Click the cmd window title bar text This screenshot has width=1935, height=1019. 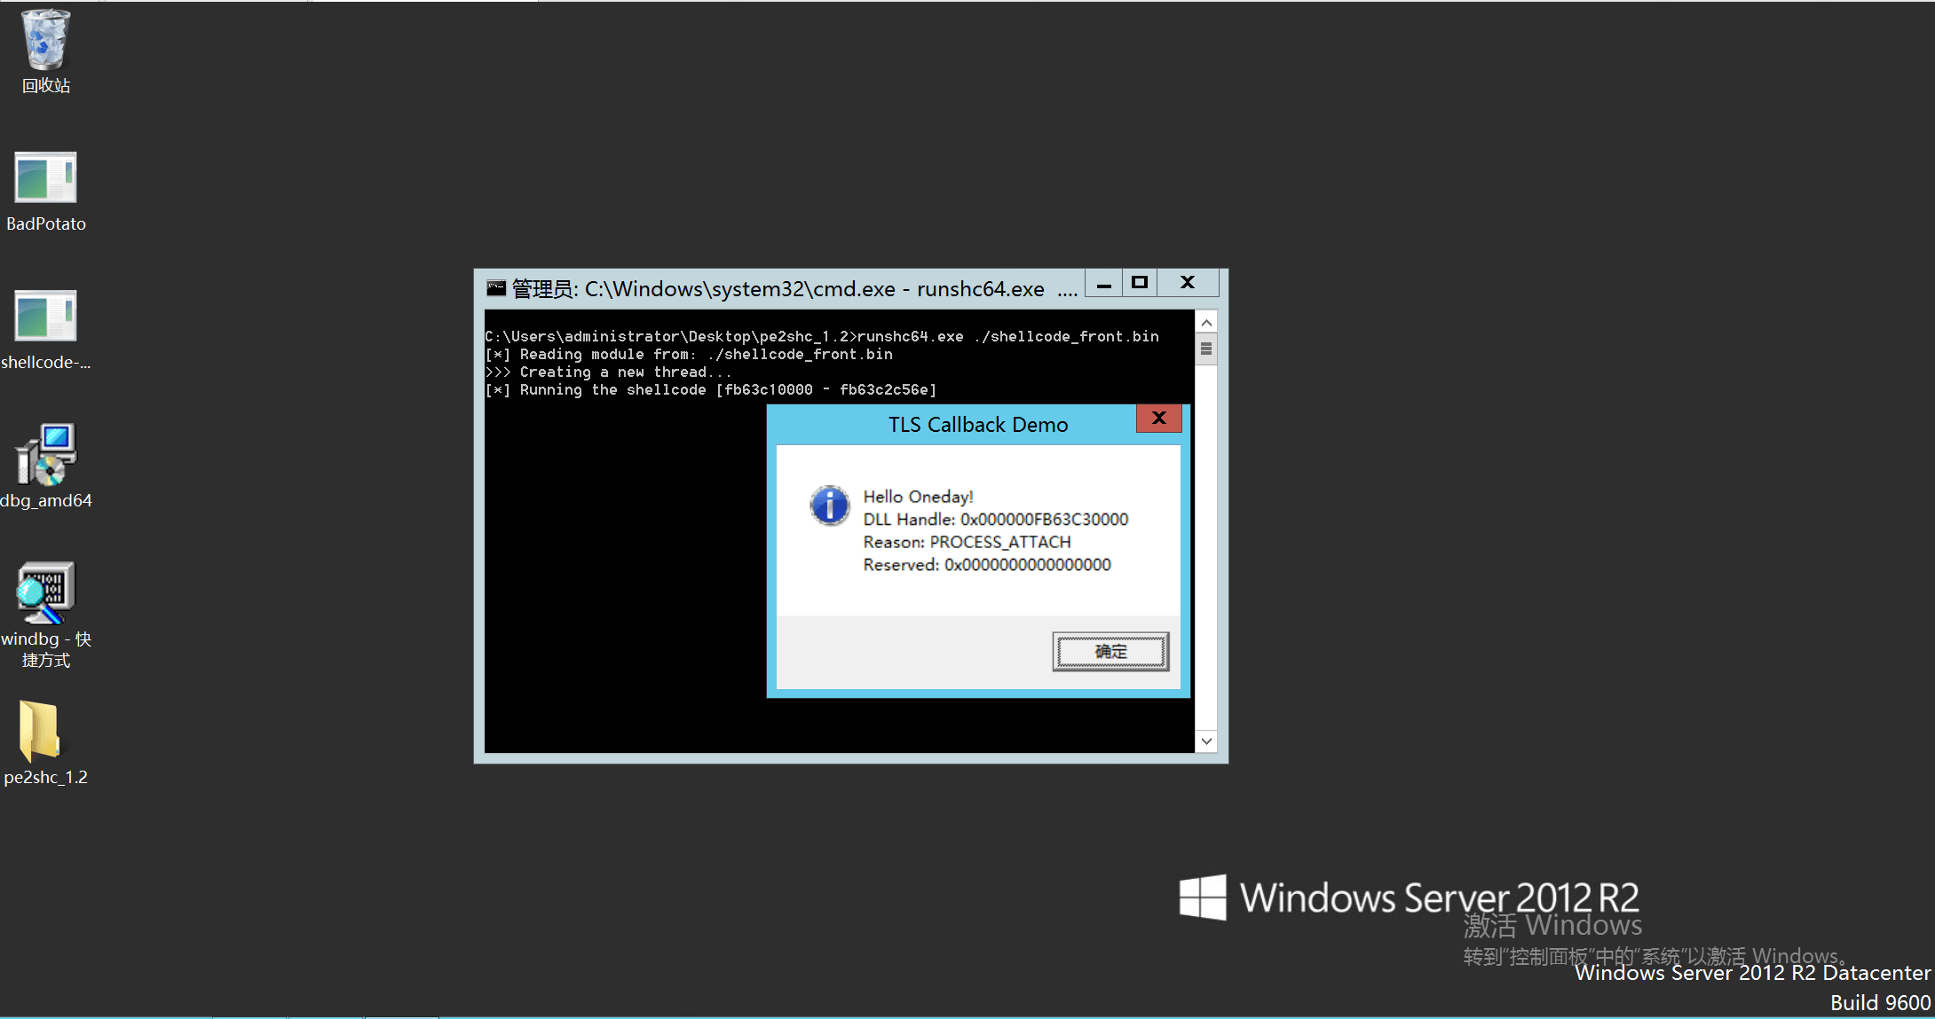click(x=778, y=289)
